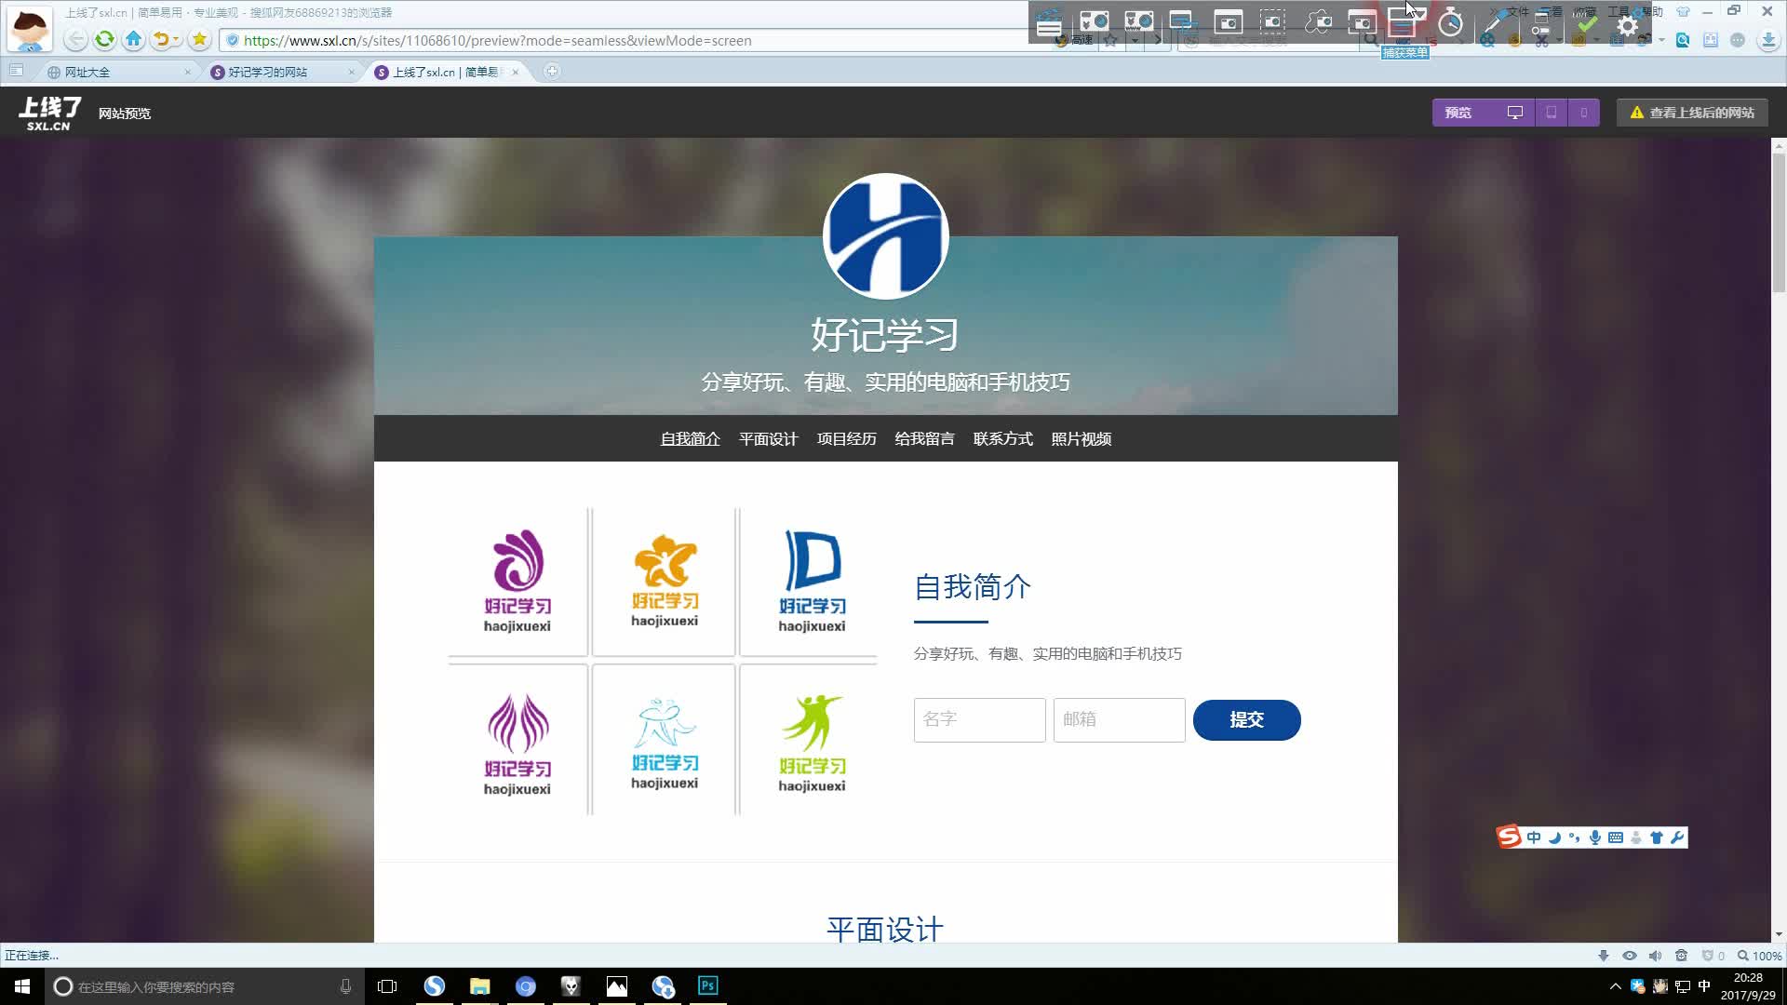Click the browser download arrow icon

point(1768,40)
